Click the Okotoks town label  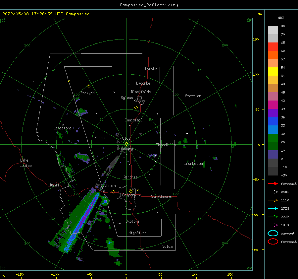(x=132, y=221)
